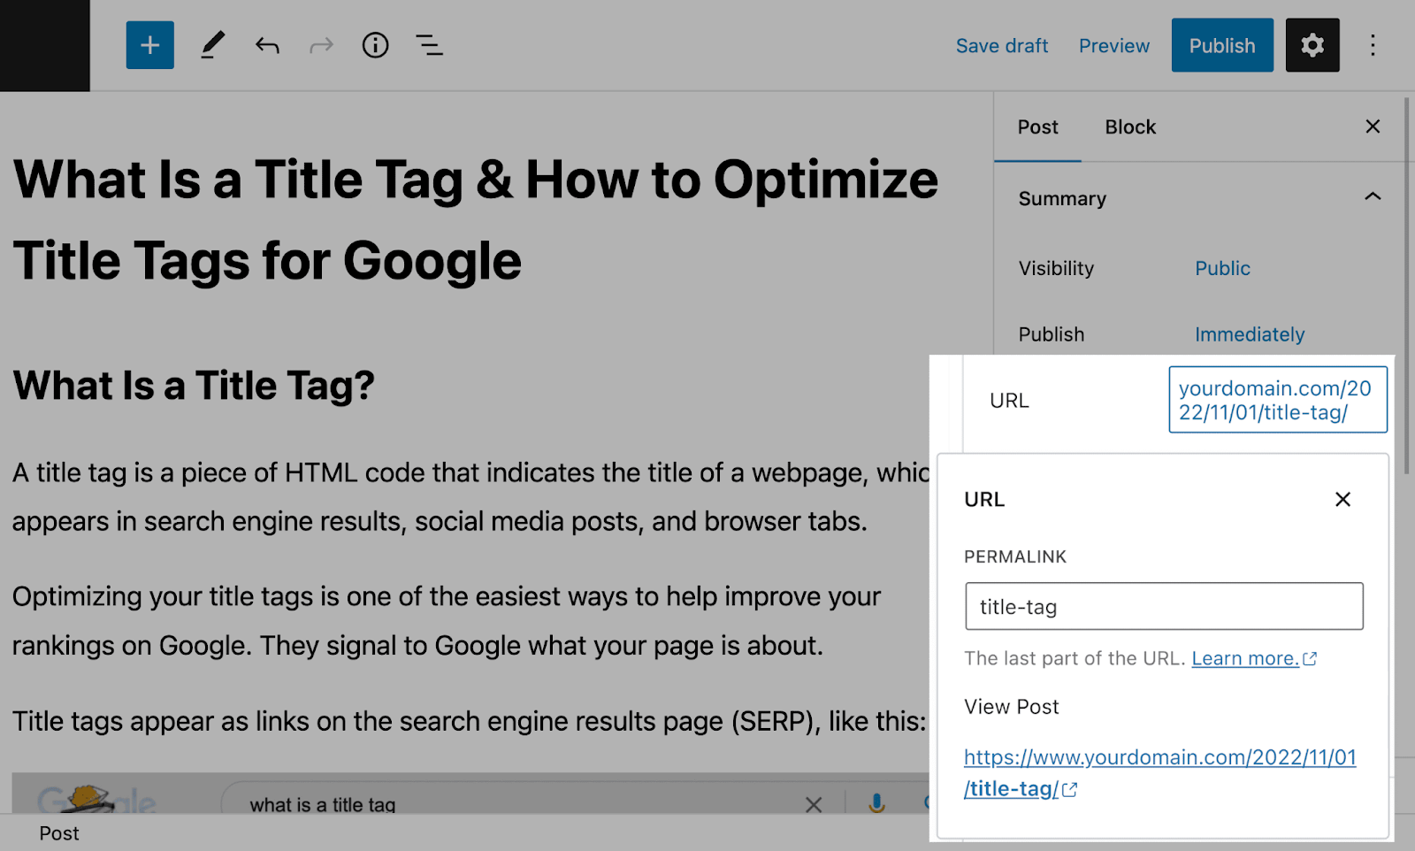This screenshot has width=1415, height=851.
Task: Click the URL field in Summary
Action: (x=1277, y=400)
